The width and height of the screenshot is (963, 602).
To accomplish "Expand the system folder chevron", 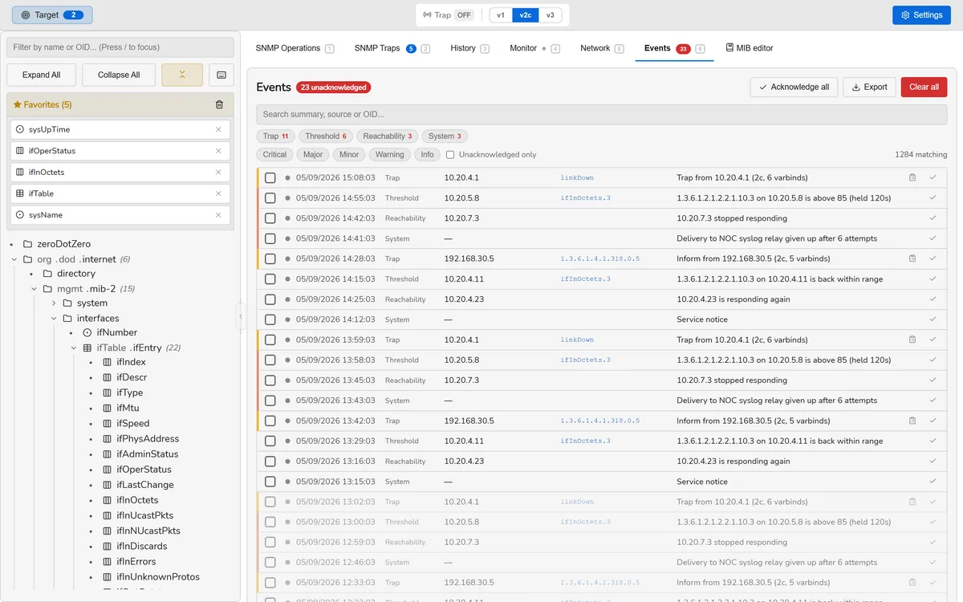I will [x=54, y=303].
